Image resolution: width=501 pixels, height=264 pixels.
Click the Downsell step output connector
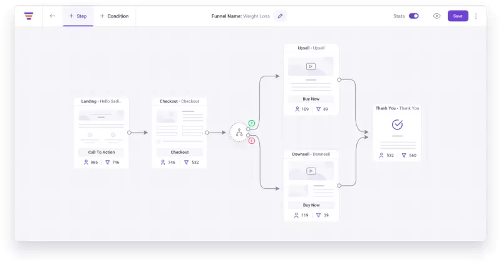(x=339, y=185)
